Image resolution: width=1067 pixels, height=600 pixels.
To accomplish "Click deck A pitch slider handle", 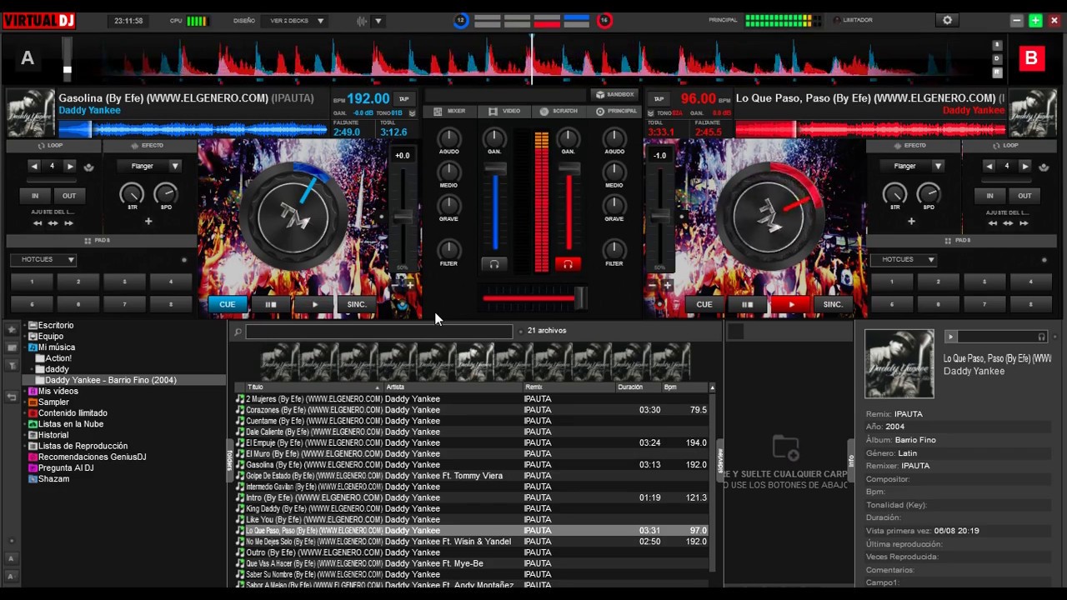I will pos(403,217).
